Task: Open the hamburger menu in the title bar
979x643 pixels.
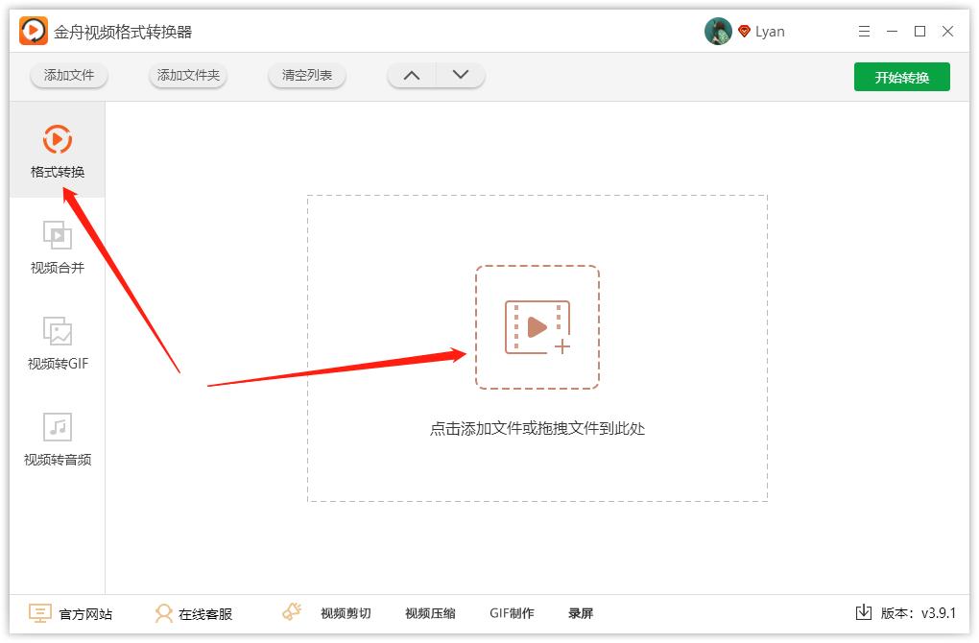Action: (863, 31)
